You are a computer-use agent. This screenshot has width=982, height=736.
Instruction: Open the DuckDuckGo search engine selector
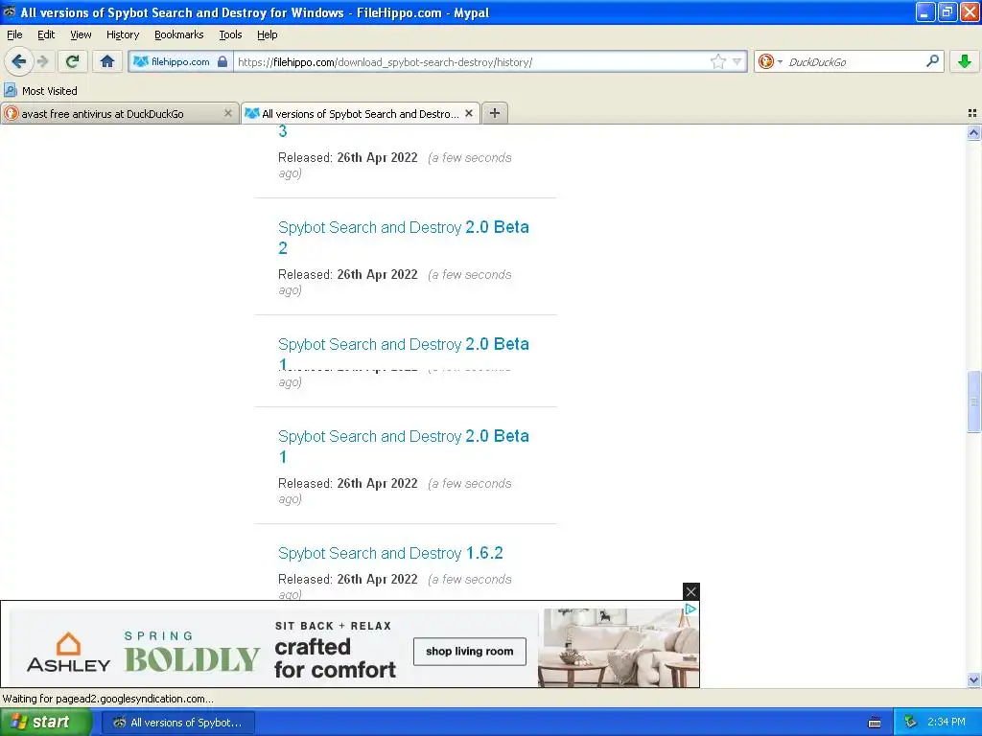[770, 61]
